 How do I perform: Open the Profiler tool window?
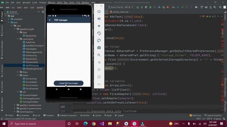click(x=85, y=115)
